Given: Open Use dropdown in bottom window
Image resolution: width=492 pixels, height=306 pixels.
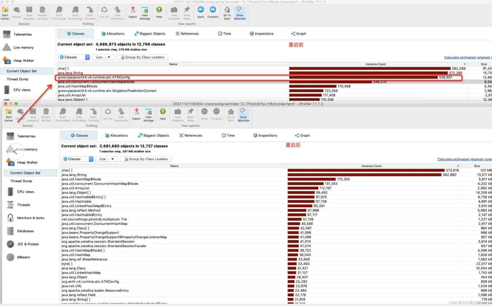Looking at the screenshot, I should point(106,159).
